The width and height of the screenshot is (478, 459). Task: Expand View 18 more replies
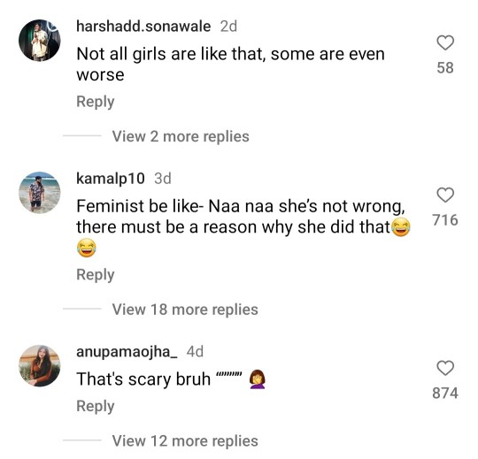(x=185, y=310)
